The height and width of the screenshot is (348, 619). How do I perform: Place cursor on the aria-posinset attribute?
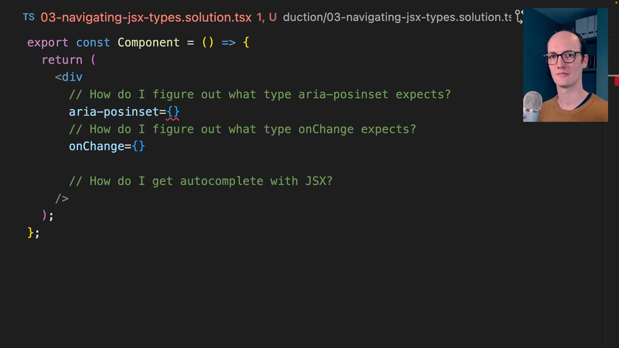(x=113, y=112)
